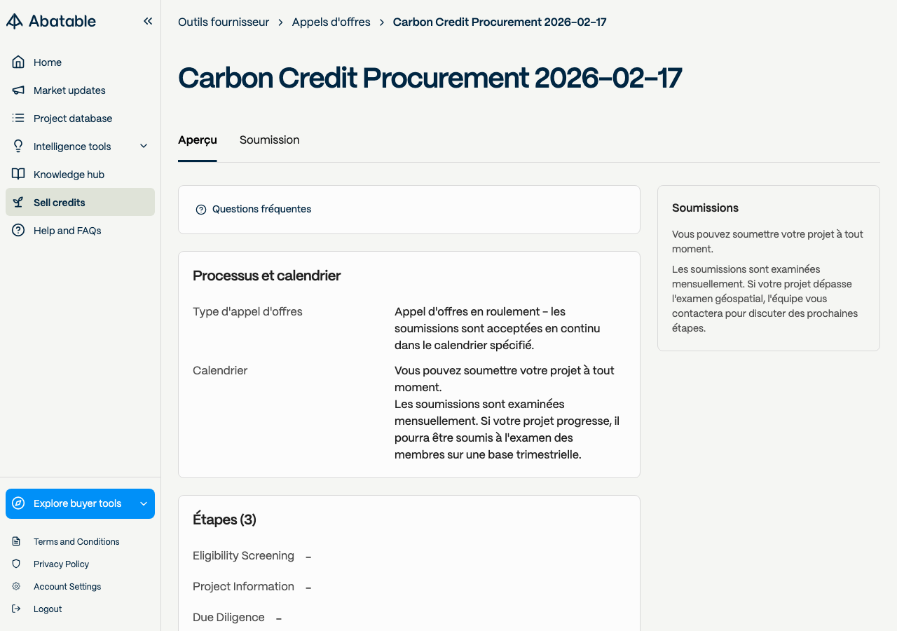Open Market updates megaphone icon

tap(18, 90)
